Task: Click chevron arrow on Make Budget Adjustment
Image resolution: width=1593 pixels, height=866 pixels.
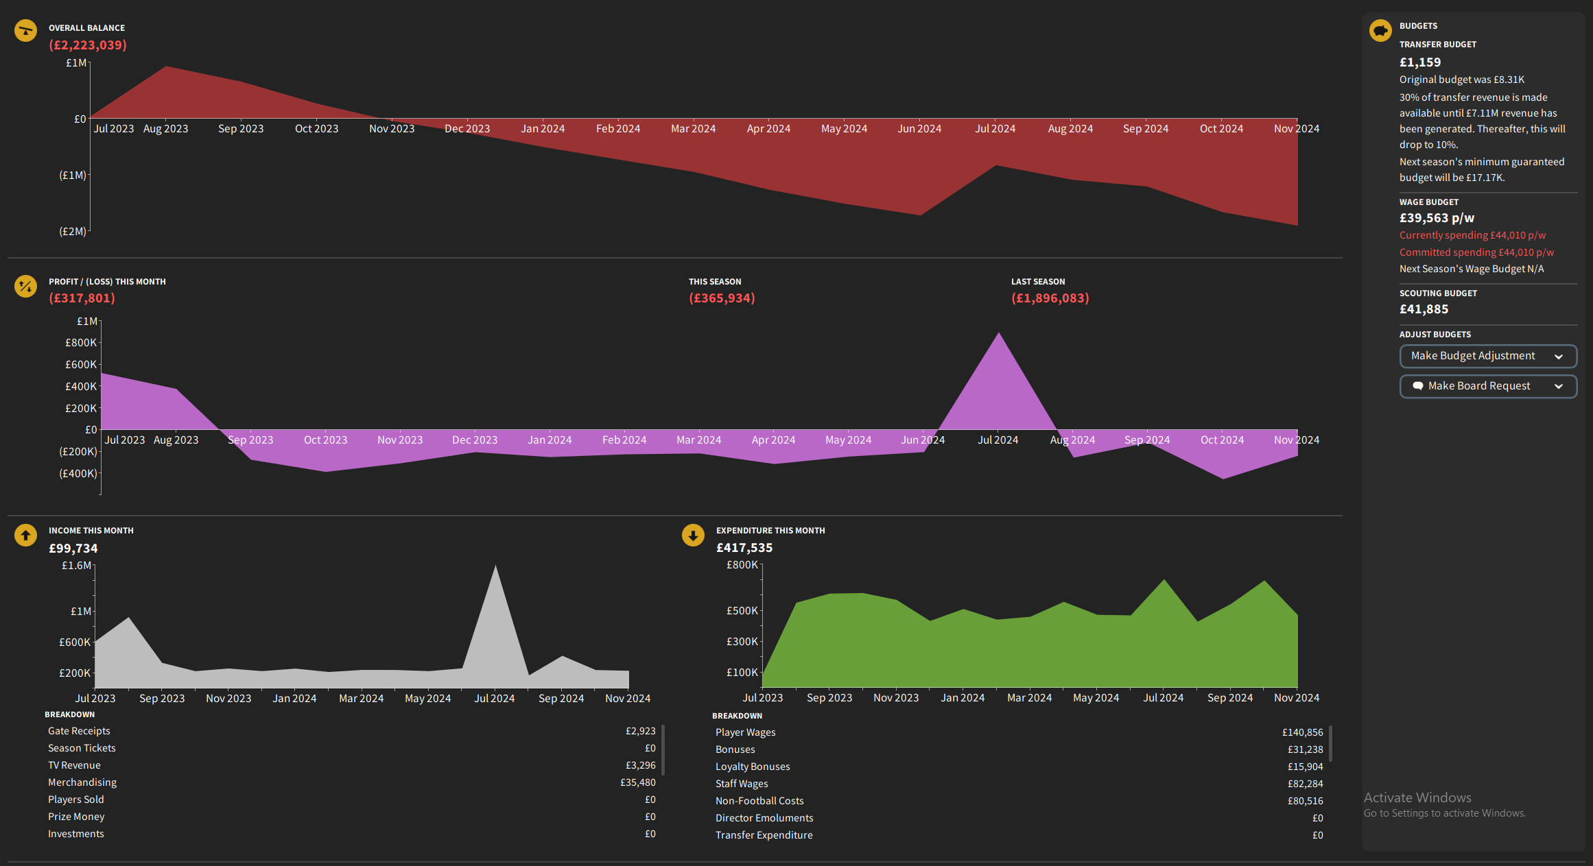Action: 1558,357
